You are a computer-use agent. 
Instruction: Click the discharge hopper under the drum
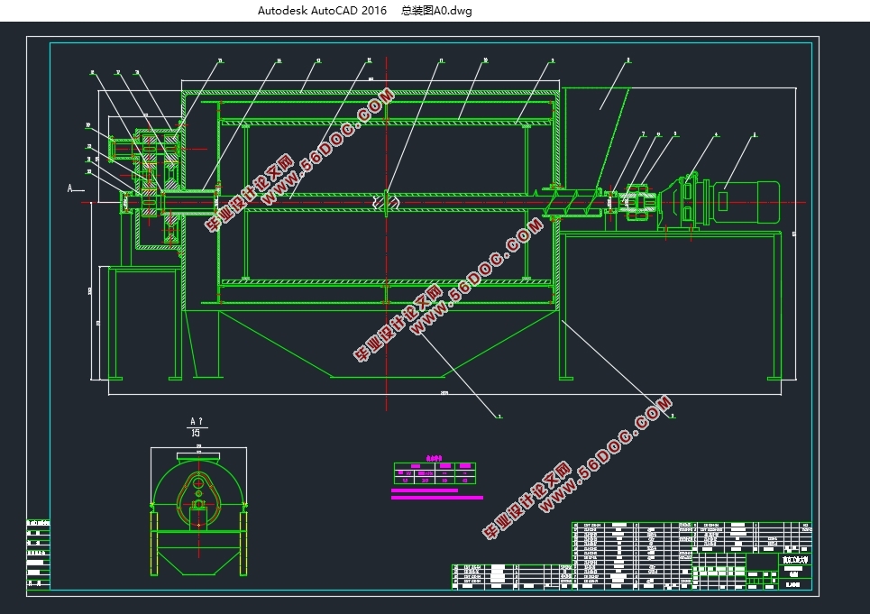387,344
